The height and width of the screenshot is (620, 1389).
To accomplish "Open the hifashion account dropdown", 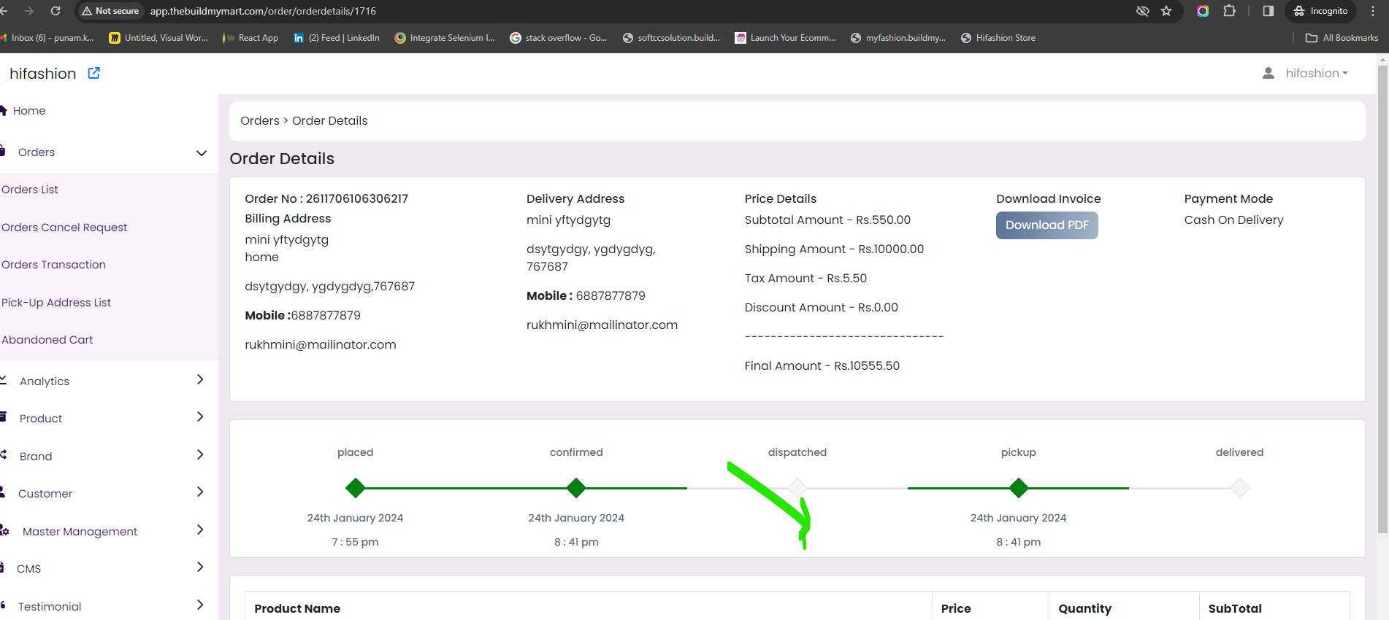I will pyautogui.click(x=1317, y=73).
